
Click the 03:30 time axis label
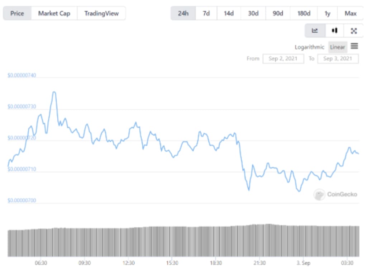[347, 263]
